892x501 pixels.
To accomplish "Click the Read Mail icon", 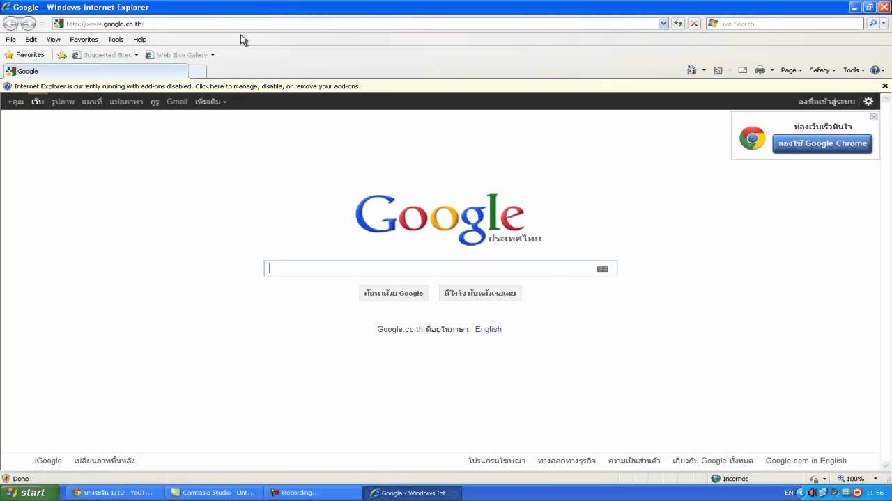I will tap(742, 70).
